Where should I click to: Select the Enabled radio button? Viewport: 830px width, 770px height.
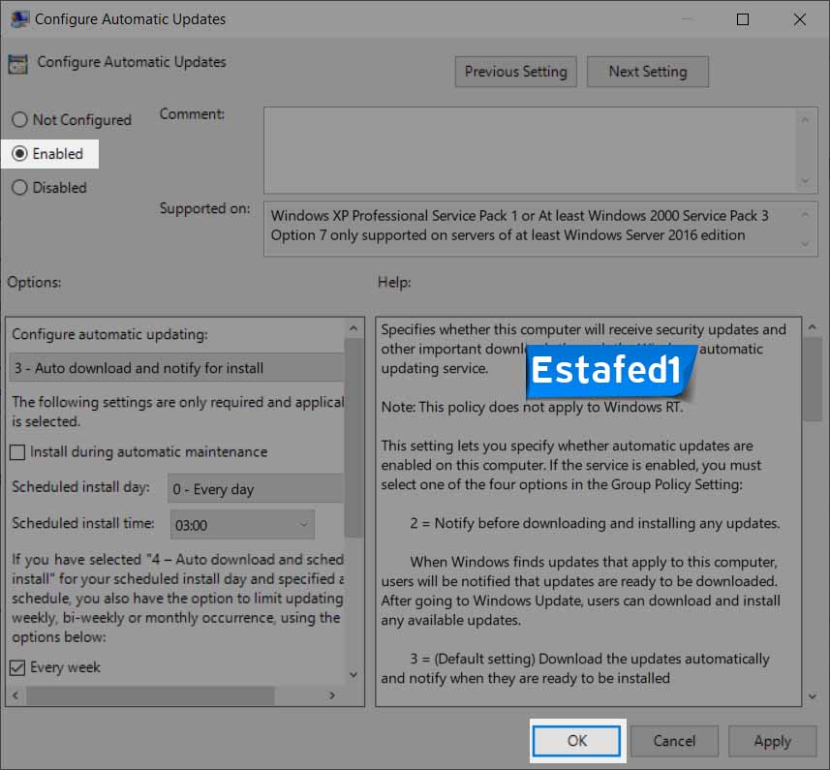19,154
